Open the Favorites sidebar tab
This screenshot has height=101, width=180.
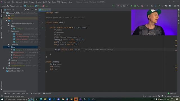[1, 86]
